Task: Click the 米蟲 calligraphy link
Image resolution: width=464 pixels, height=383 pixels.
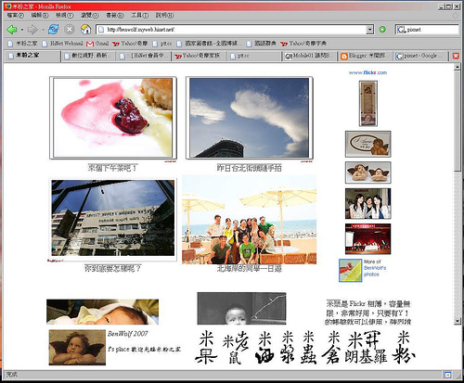Action: pyautogui.click(x=309, y=348)
